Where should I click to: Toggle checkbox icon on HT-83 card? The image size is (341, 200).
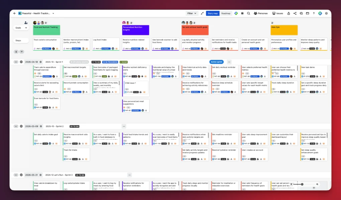coord(65,159)
